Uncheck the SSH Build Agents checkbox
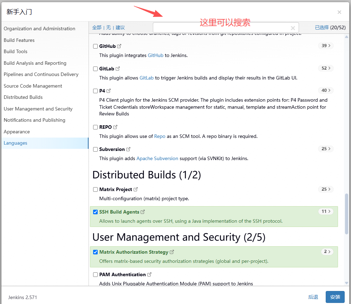 [95, 212]
